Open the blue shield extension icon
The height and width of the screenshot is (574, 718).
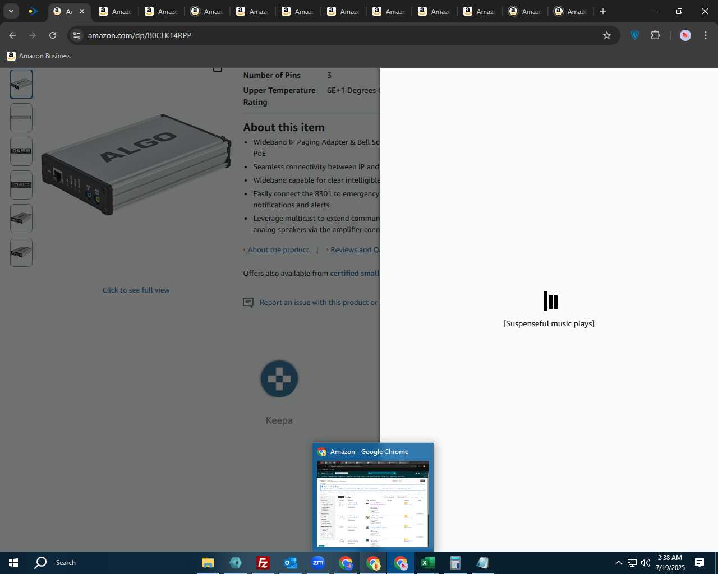[635, 35]
